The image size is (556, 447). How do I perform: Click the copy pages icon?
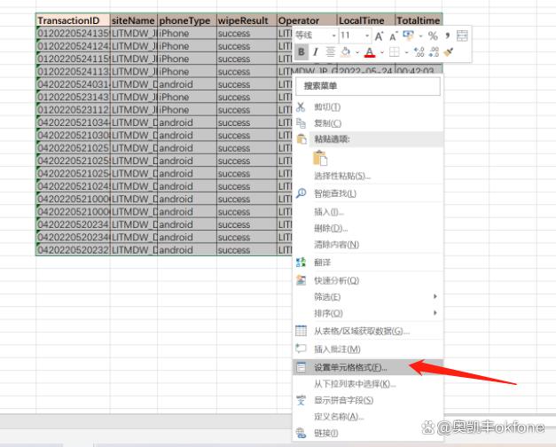click(301, 123)
